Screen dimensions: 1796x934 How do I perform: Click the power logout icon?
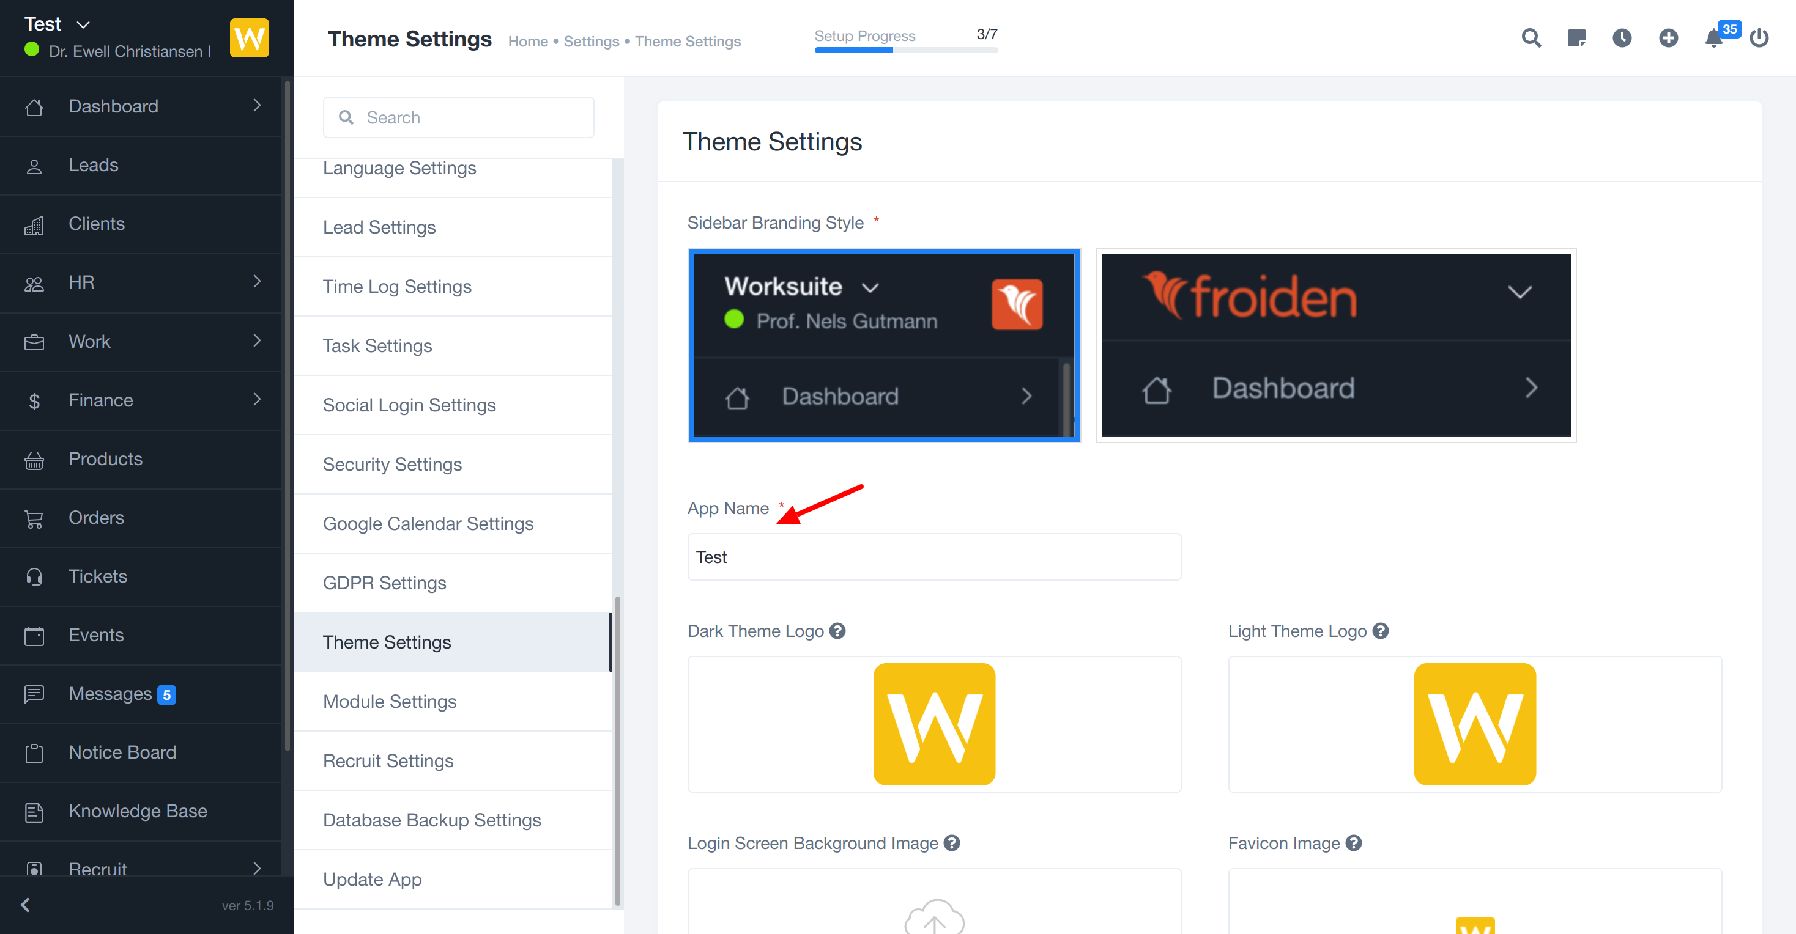tap(1758, 38)
